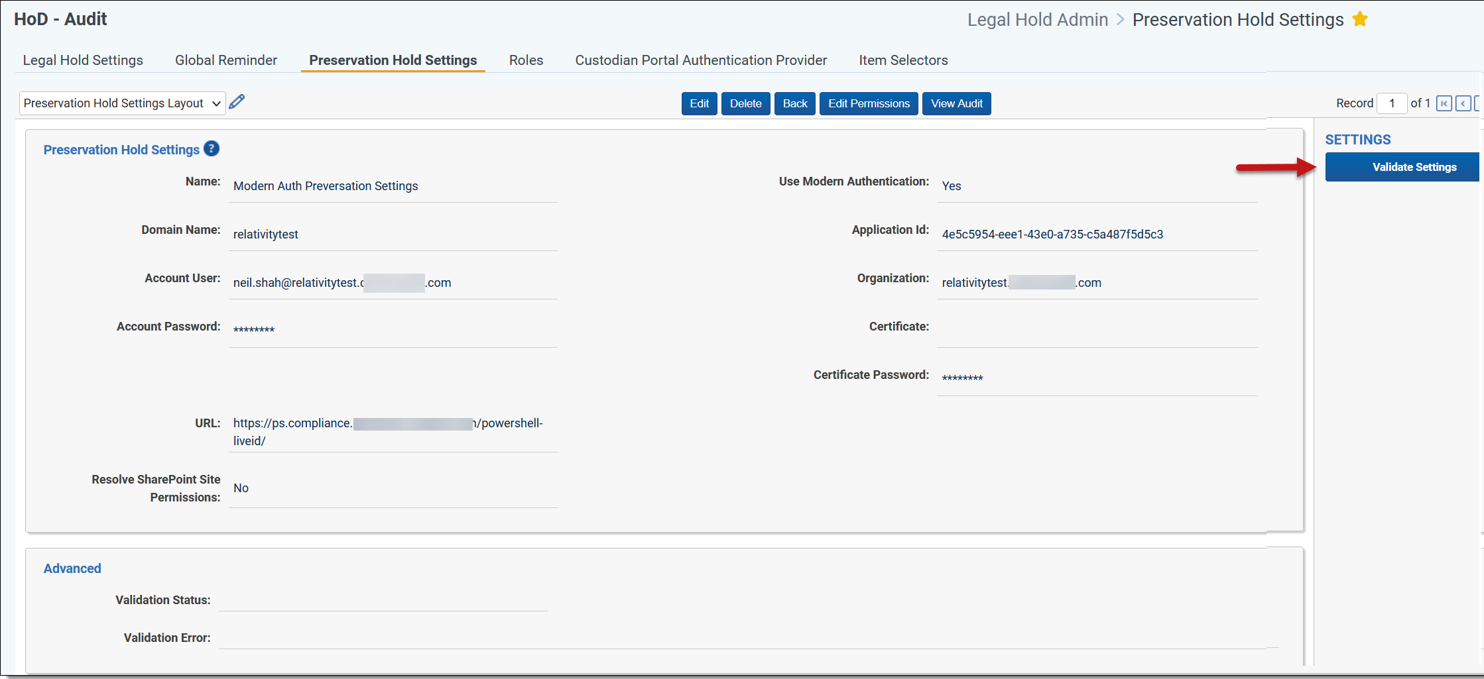Go to first record arrow

pyautogui.click(x=1444, y=103)
